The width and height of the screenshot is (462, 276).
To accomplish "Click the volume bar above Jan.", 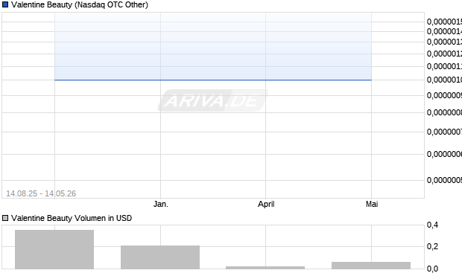I will (x=160, y=257).
